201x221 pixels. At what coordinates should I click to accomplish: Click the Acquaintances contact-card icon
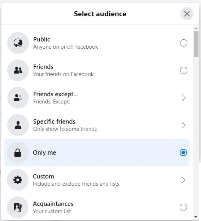pos(18,207)
